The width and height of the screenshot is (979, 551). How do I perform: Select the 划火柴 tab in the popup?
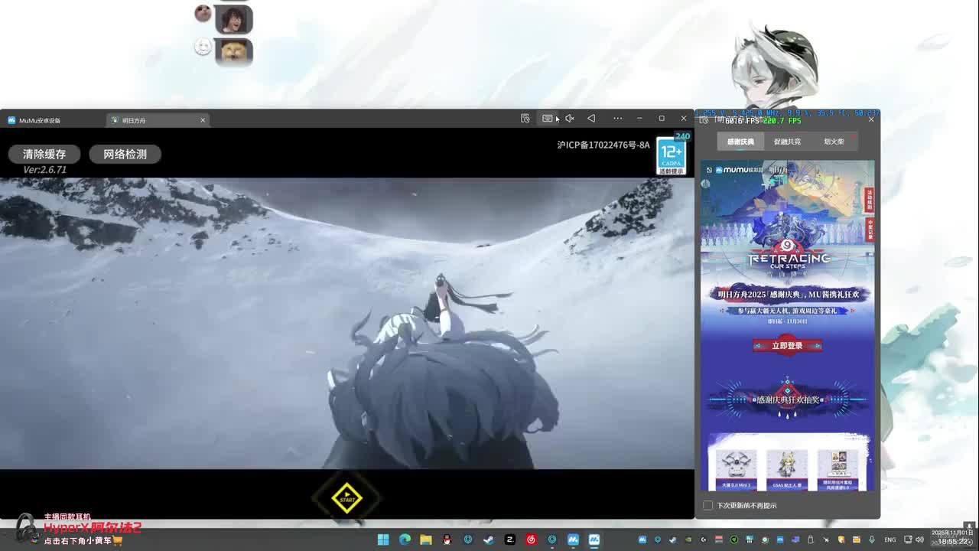pyautogui.click(x=834, y=142)
